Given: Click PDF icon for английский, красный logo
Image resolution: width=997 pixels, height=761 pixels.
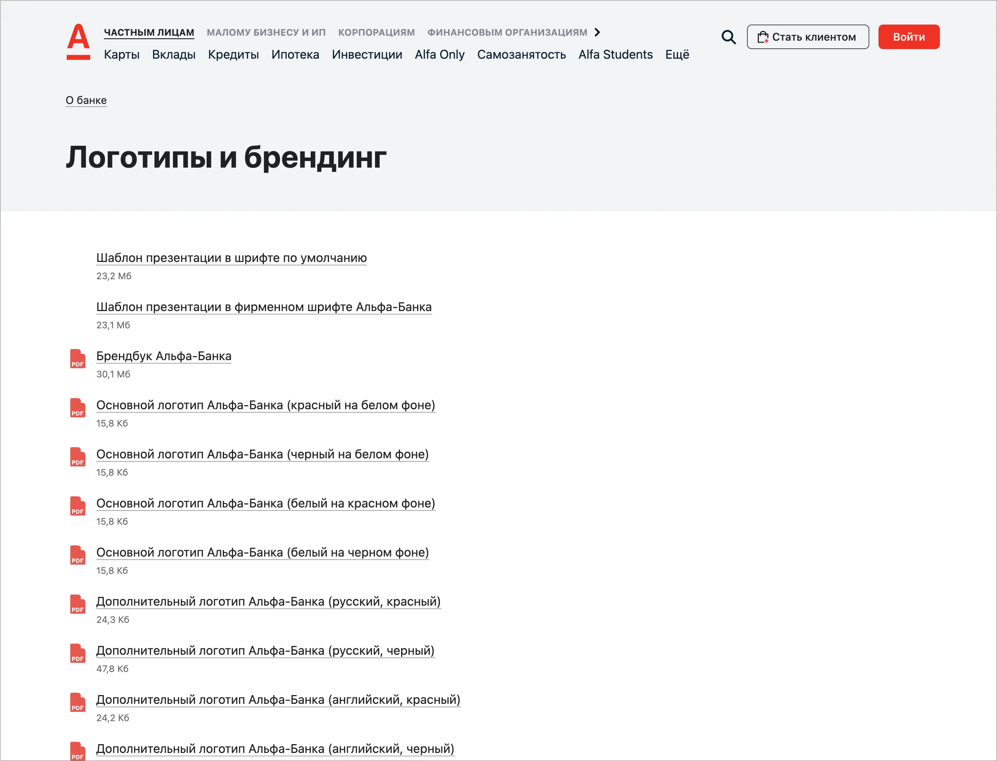Looking at the screenshot, I should tap(78, 702).
